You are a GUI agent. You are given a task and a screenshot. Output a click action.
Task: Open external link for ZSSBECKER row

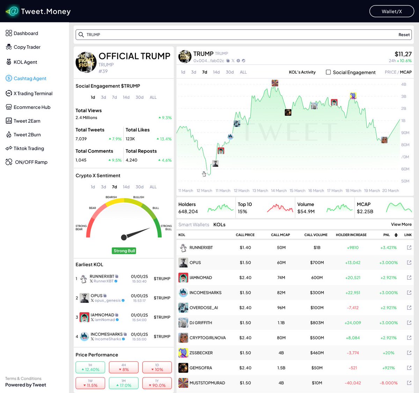pyautogui.click(x=409, y=353)
